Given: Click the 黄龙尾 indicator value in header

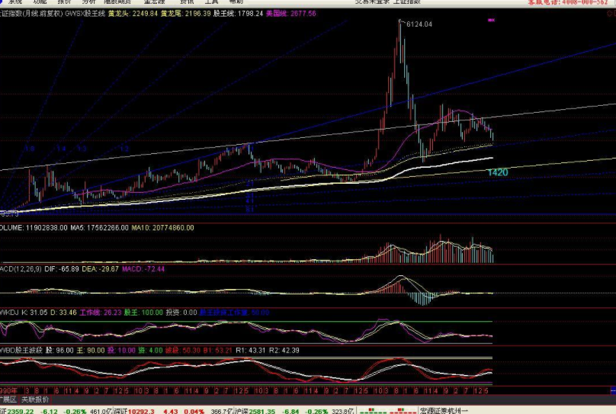Looking at the screenshot, I should tap(185, 14).
